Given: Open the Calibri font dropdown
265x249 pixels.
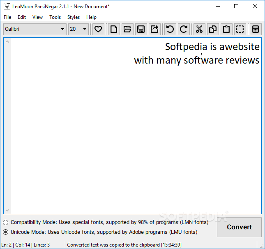Looking at the screenshot, I should [35, 29].
